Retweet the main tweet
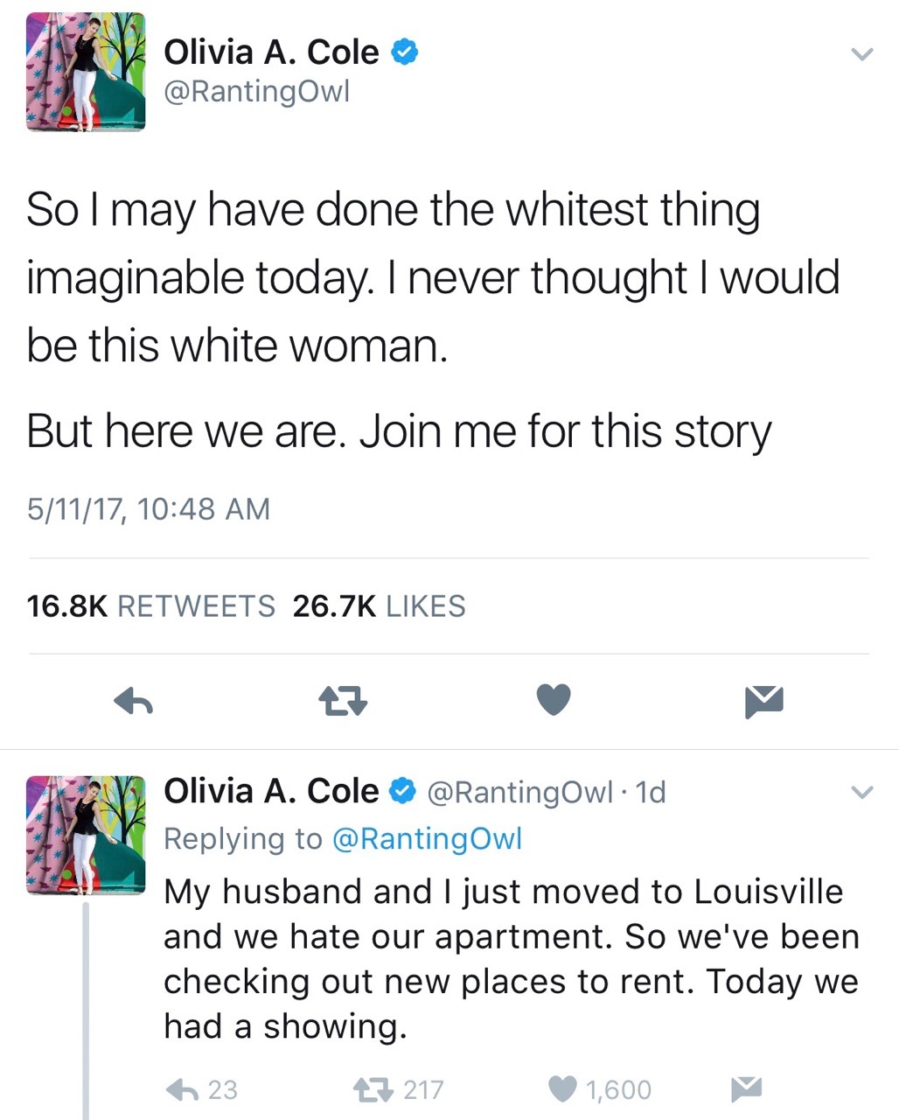 click(343, 700)
